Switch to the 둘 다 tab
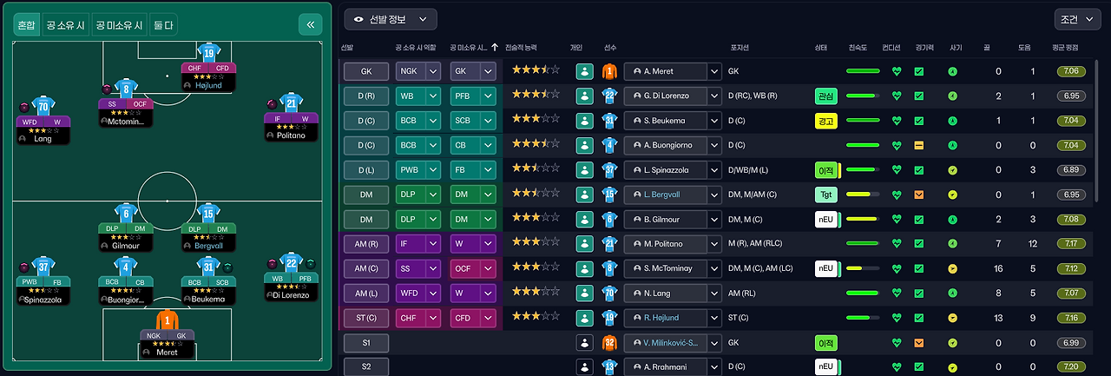The height and width of the screenshot is (376, 1111). tap(163, 25)
